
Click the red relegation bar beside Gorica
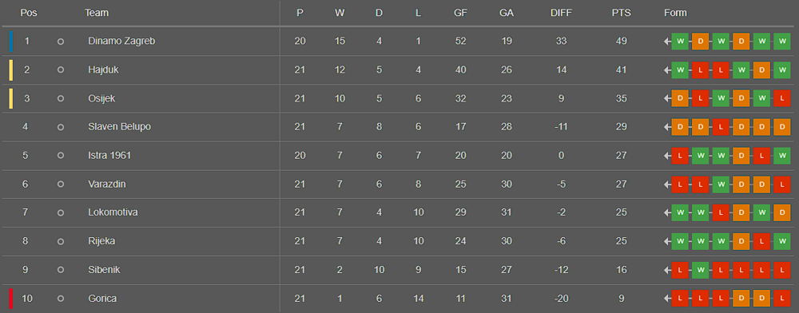click(10, 299)
